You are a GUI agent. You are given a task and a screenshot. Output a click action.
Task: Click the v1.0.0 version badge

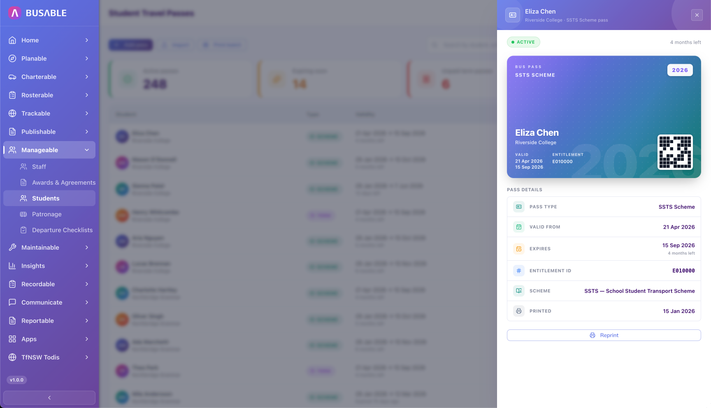pos(17,380)
